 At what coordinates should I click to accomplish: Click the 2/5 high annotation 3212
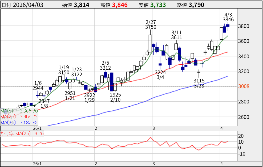pos(105,68)
